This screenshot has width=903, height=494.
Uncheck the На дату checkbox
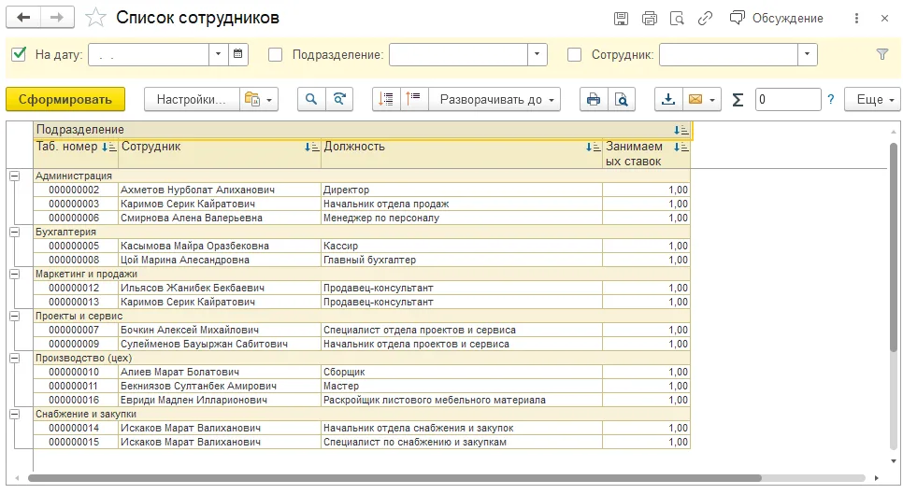point(19,54)
